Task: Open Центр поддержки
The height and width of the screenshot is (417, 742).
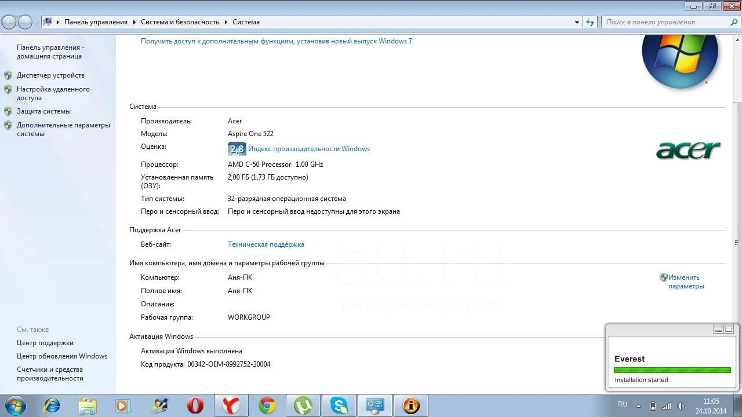Action: pyautogui.click(x=45, y=343)
